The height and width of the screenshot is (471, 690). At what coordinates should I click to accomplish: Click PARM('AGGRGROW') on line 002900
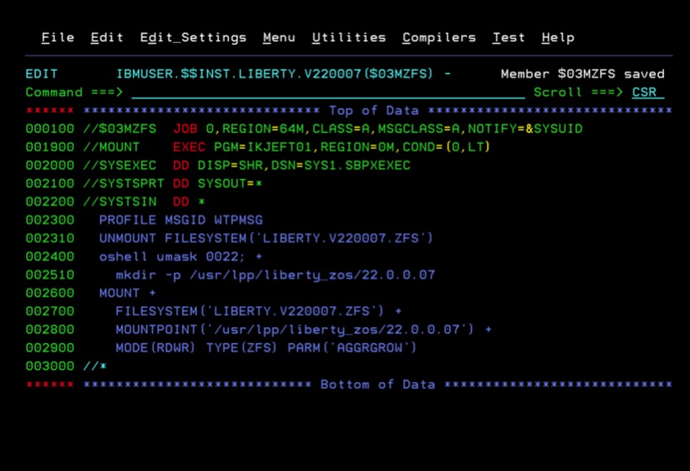(352, 348)
